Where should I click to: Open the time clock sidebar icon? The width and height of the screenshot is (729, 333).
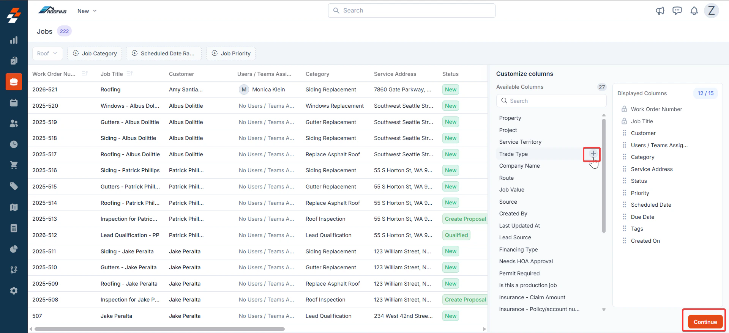pyautogui.click(x=14, y=144)
